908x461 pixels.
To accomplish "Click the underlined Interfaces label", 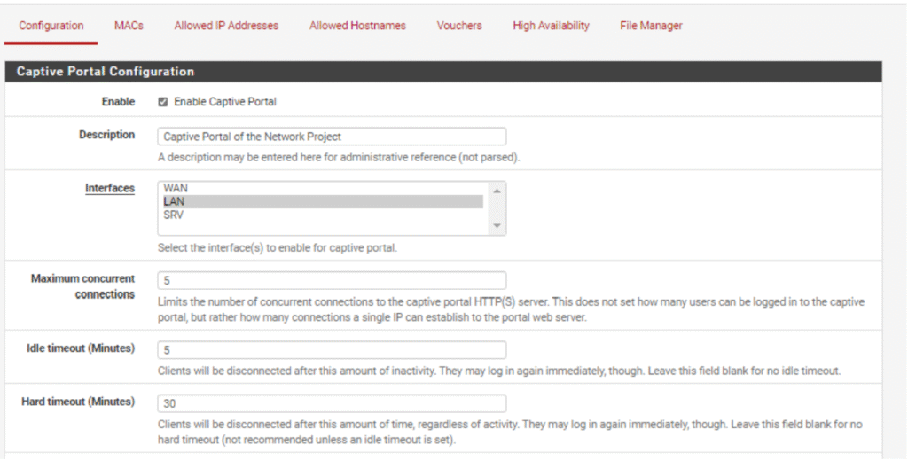I will 110,188.
